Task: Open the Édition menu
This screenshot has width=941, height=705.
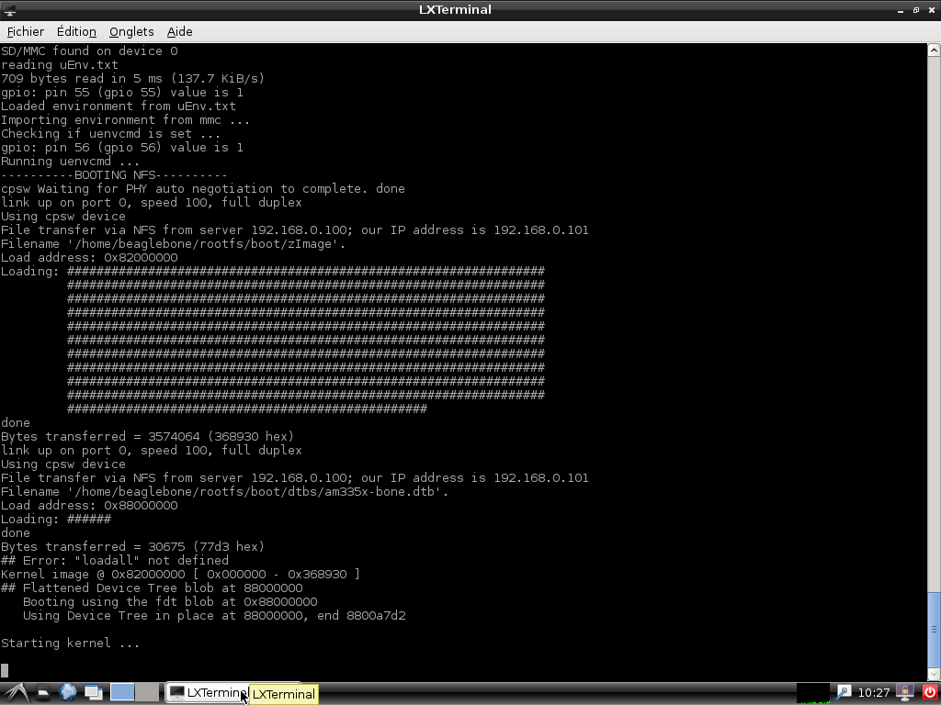Action: point(76,31)
